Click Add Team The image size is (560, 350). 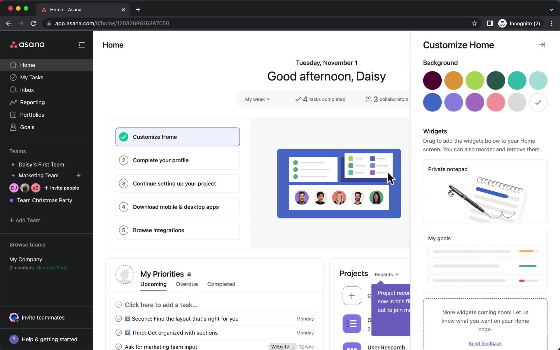[x=25, y=220]
